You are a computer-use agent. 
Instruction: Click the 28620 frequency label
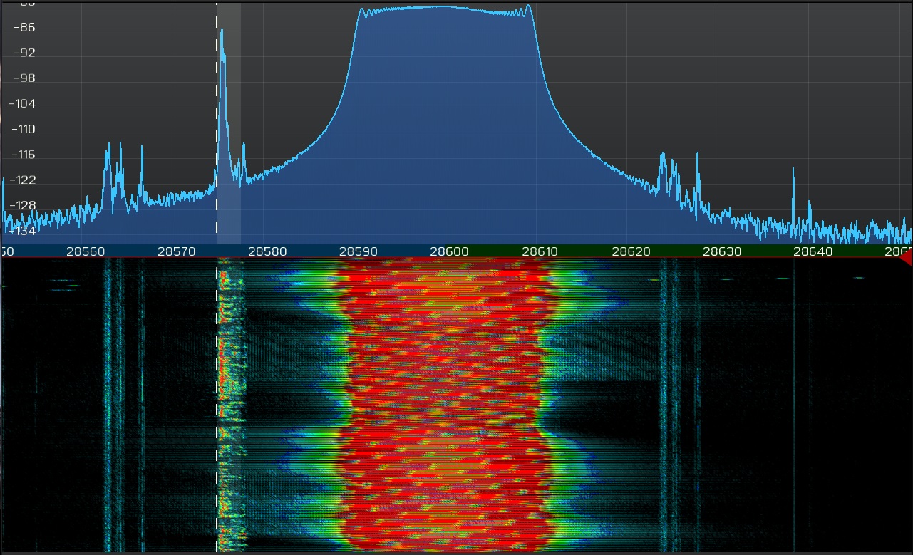627,251
